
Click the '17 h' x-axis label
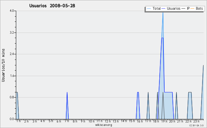[x=148, y=121]
